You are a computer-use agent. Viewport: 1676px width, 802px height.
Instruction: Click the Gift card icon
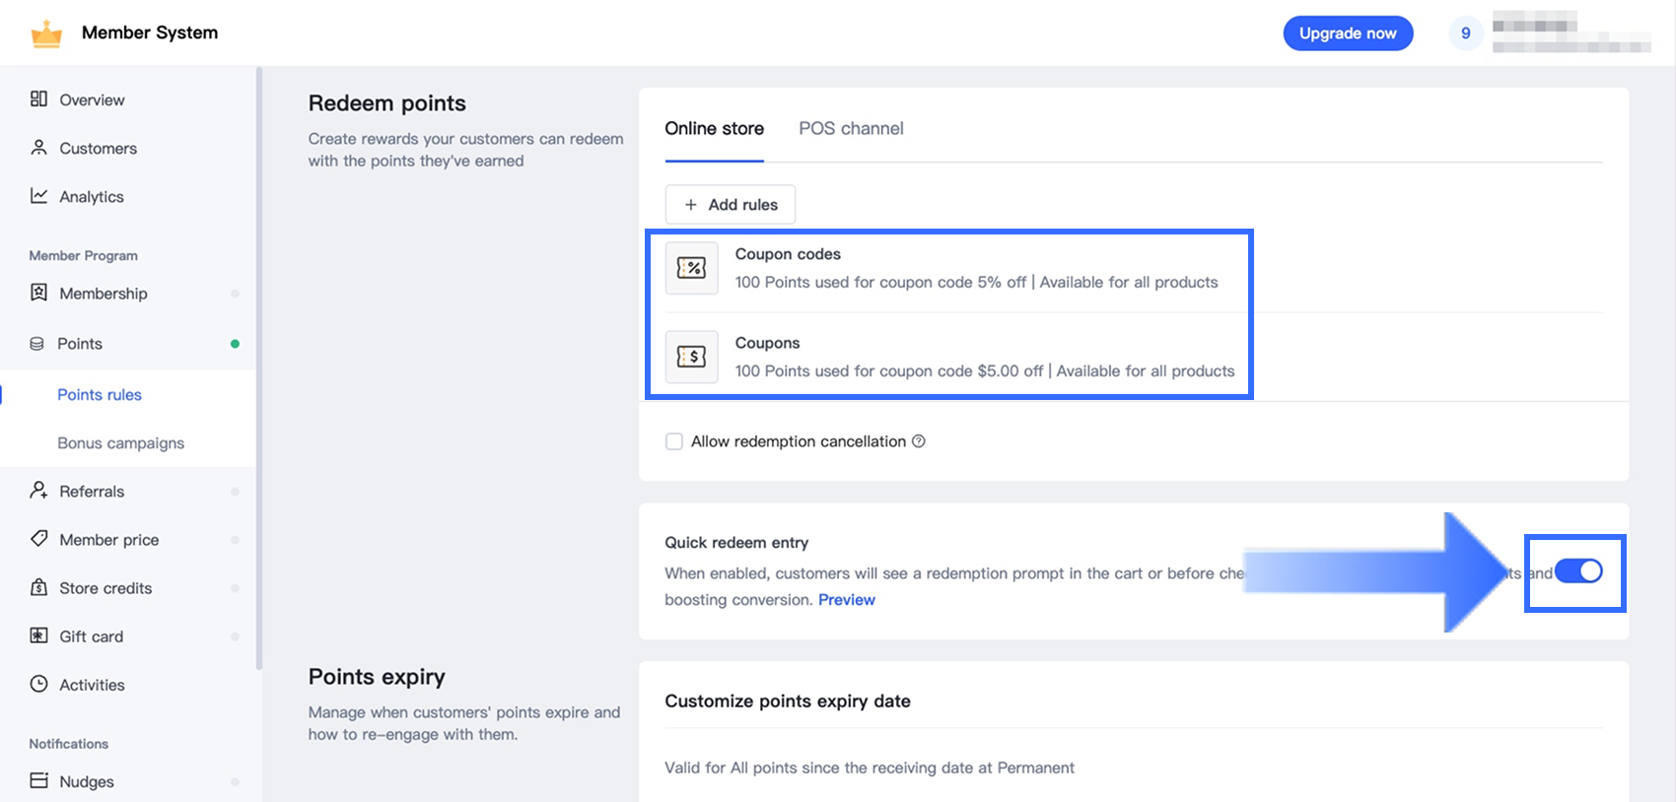click(38, 635)
